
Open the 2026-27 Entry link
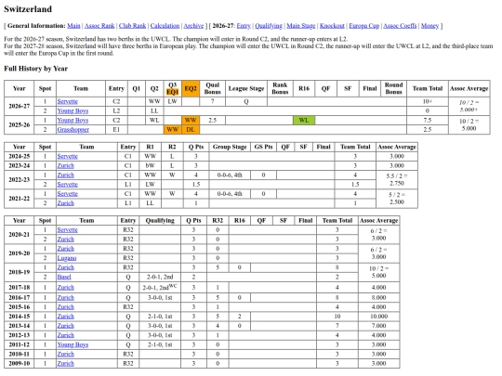point(244,26)
